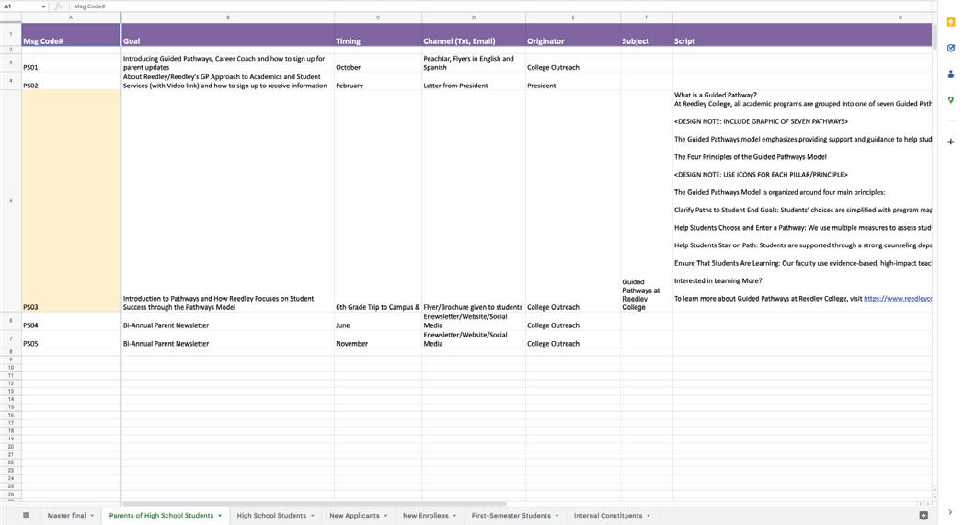Screen dimensions: 964x525
Task: Click Guided Pathways at Reedley College subject cell
Action: tap(646, 201)
